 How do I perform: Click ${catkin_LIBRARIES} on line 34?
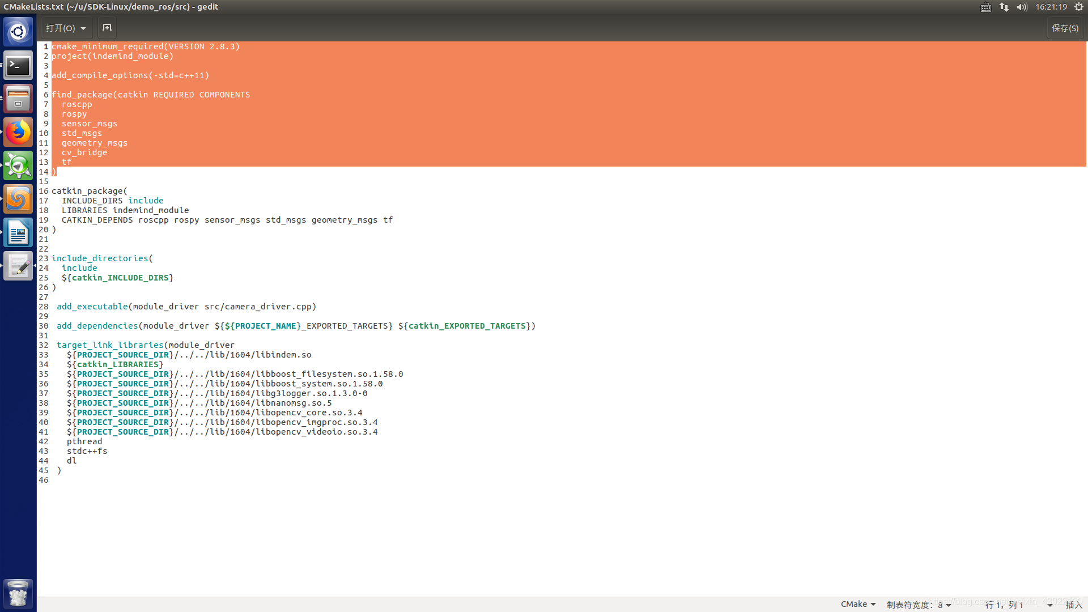tap(115, 364)
